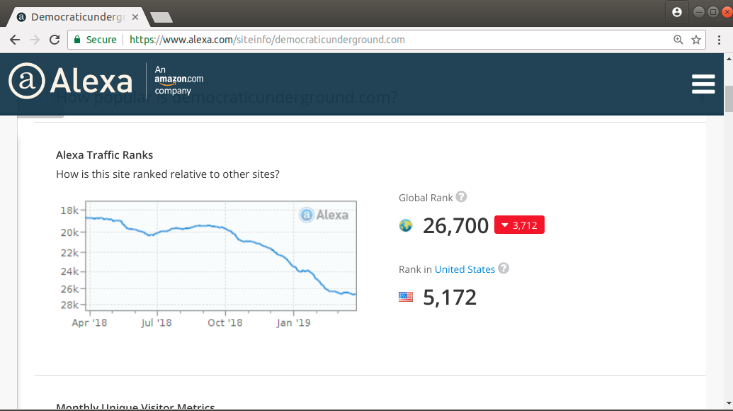Click the 'Jul '18' chart axis label

coord(156,322)
